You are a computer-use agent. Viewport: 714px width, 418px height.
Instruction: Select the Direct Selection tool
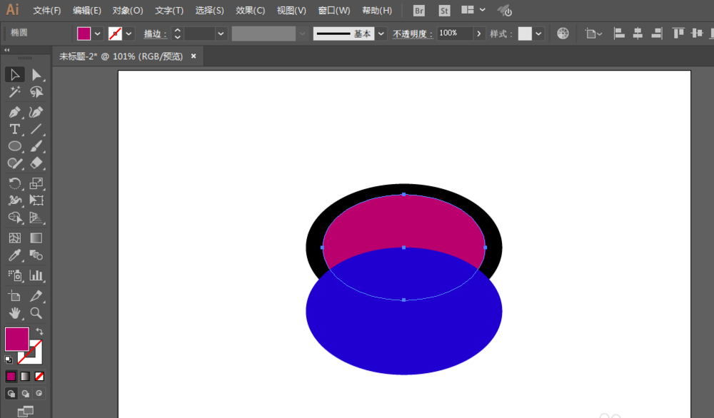[36, 75]
